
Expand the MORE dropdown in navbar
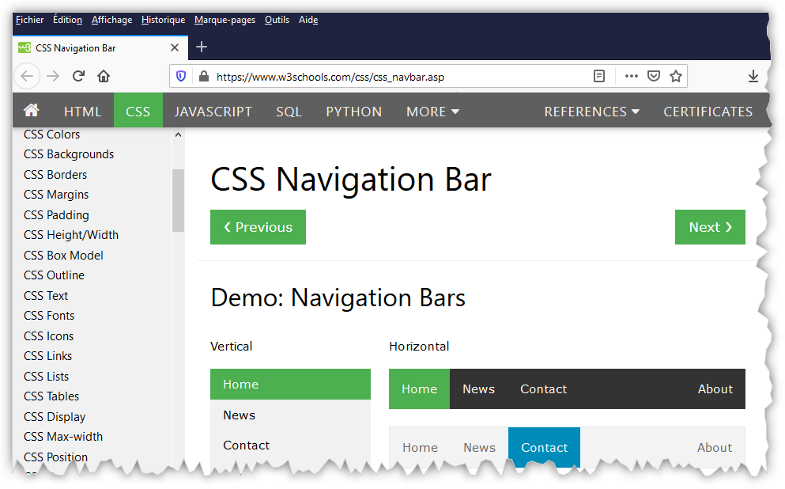click(x=432, y=112)
